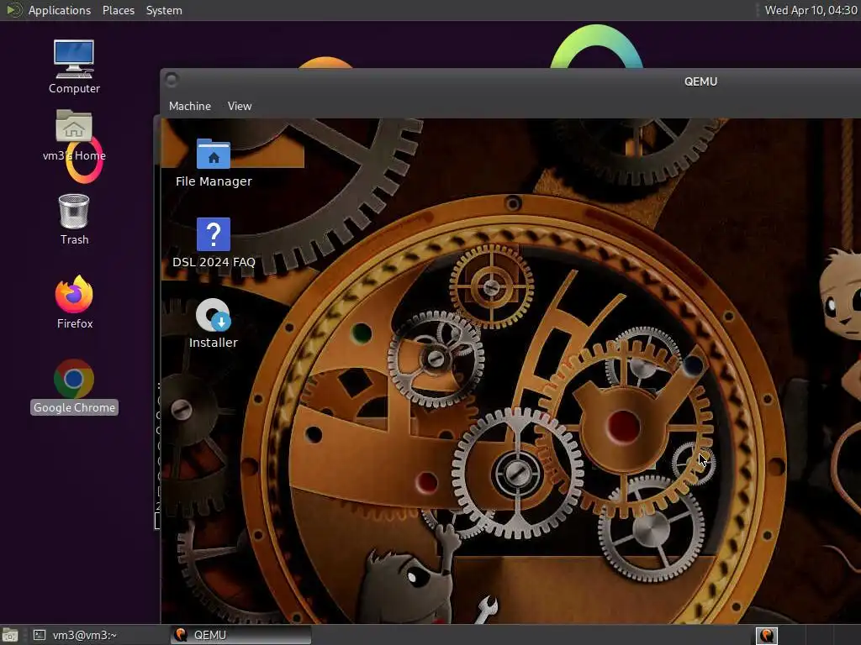Click the QEMU tray icon at bottom right

[767, 635]
